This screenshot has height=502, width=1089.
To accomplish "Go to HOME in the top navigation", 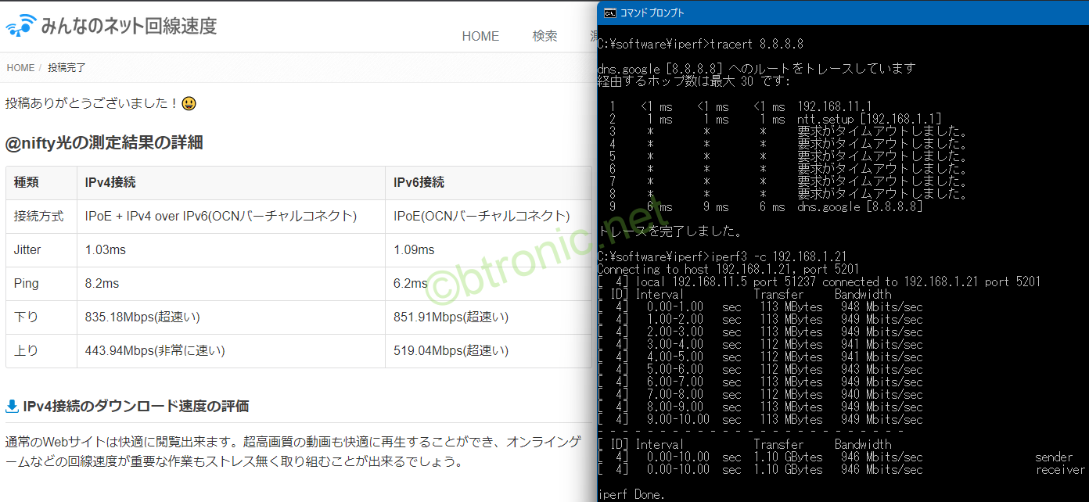I will (480, 36).
